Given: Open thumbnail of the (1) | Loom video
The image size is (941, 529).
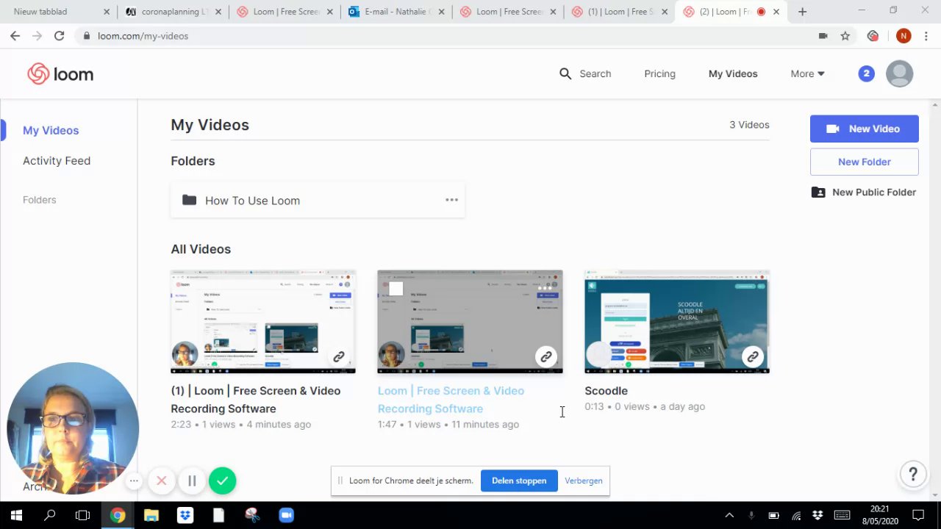Looking at the screenshot, I should click(x=263, y=322).
